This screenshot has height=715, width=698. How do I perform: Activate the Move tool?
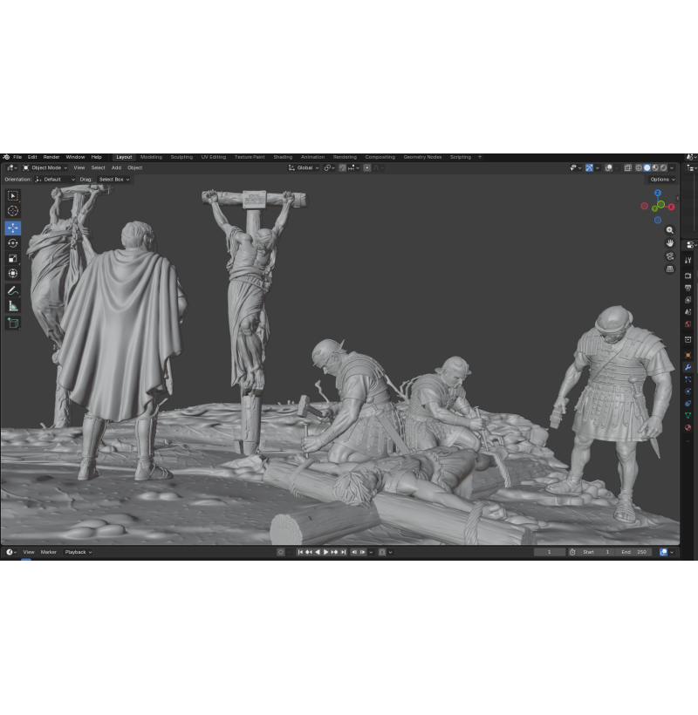(13, 228)
